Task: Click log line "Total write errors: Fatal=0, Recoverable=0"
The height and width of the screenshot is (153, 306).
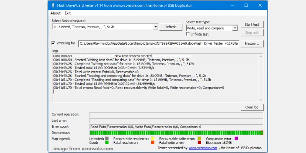Action: click(x=96, y=72)
